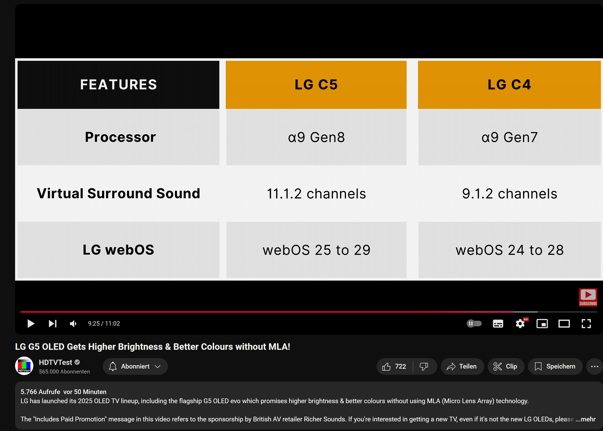
Task: Open the player settings gear
Action: (520, 324)
